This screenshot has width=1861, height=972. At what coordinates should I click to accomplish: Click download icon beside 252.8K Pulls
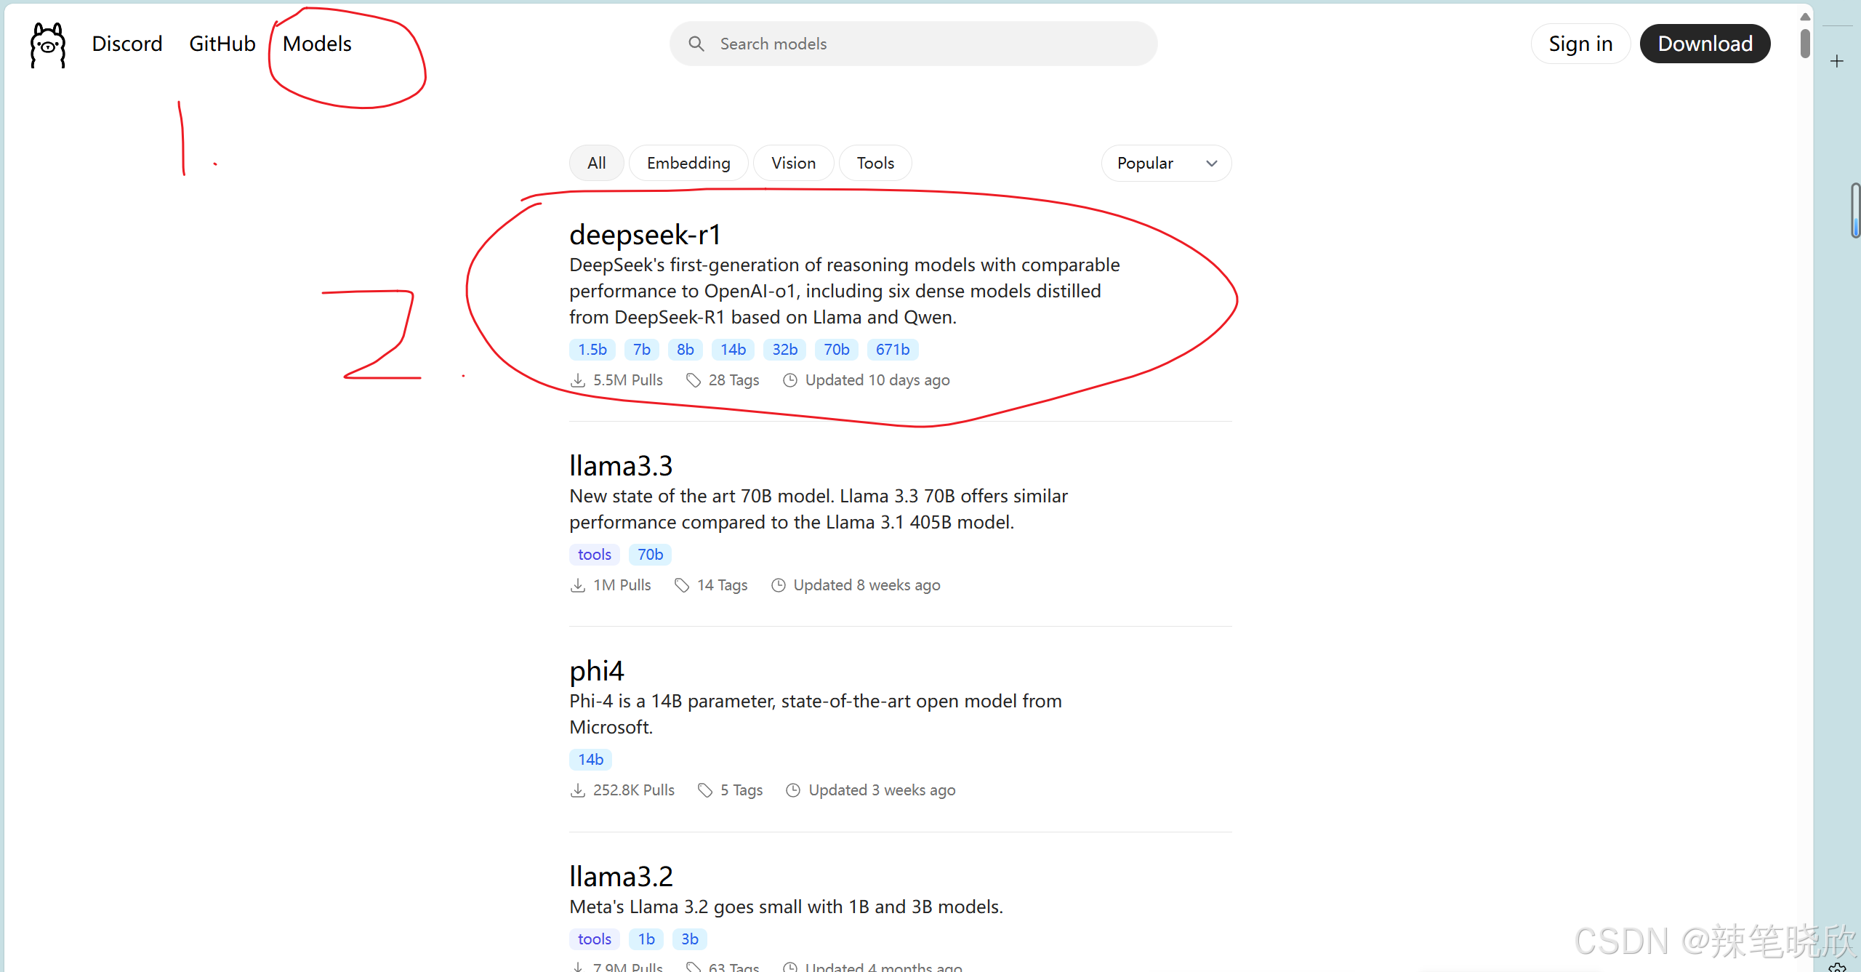coord(578,790)
